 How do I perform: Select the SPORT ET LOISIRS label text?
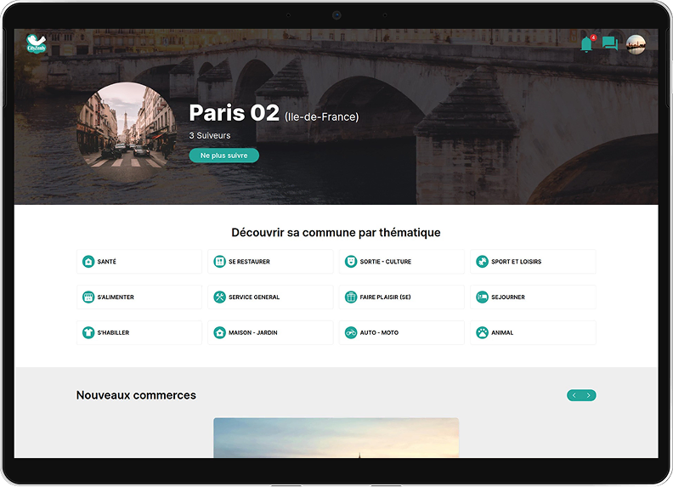(x=517, y=262)
